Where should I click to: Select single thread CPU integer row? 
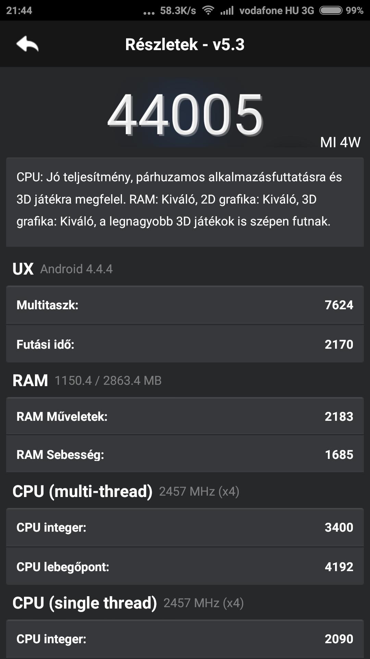(185, 639)
